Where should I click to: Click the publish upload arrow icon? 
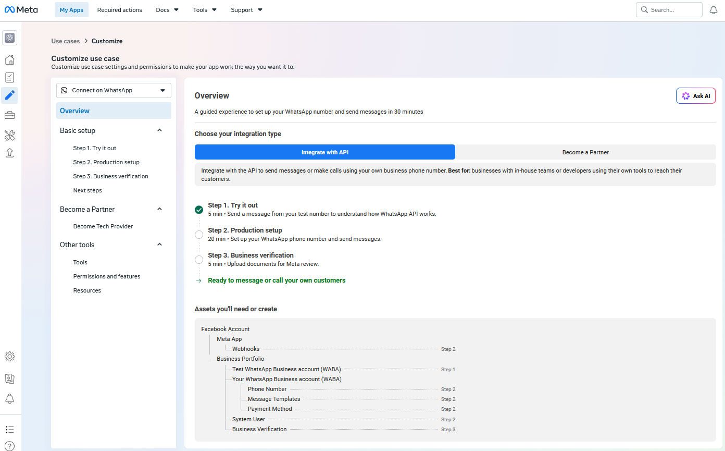point(9,153)
